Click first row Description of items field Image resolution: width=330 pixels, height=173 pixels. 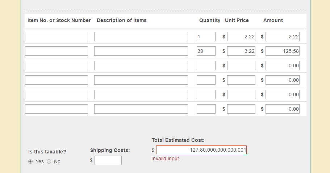tap(141, 37)
